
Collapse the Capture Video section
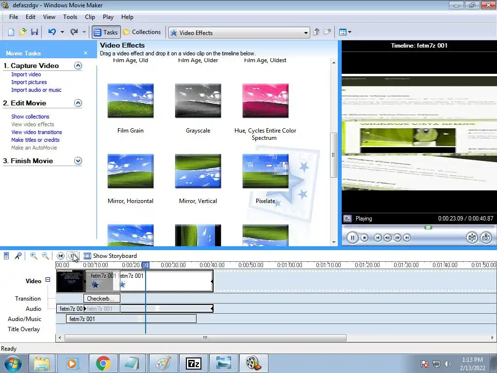[x=78, y=66]
